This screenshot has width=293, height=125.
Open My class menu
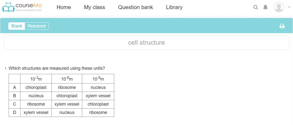click(94, 7)
